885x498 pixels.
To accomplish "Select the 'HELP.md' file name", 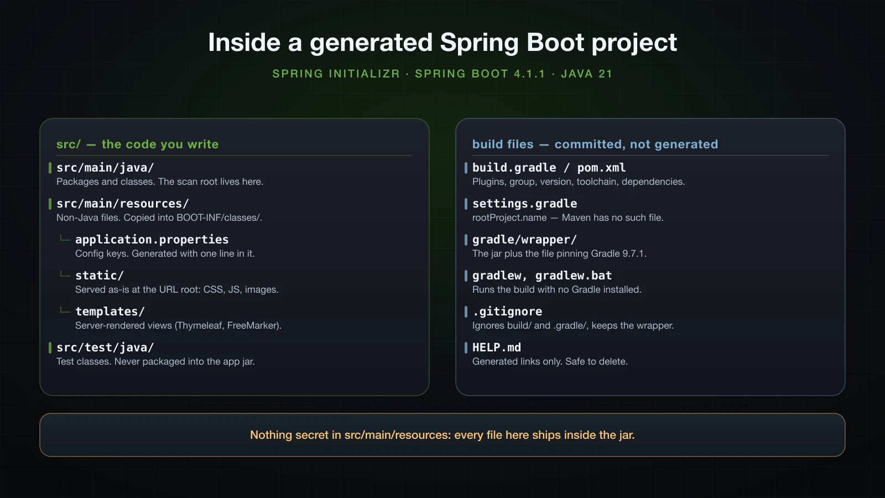I will click(x=497, y=347).
